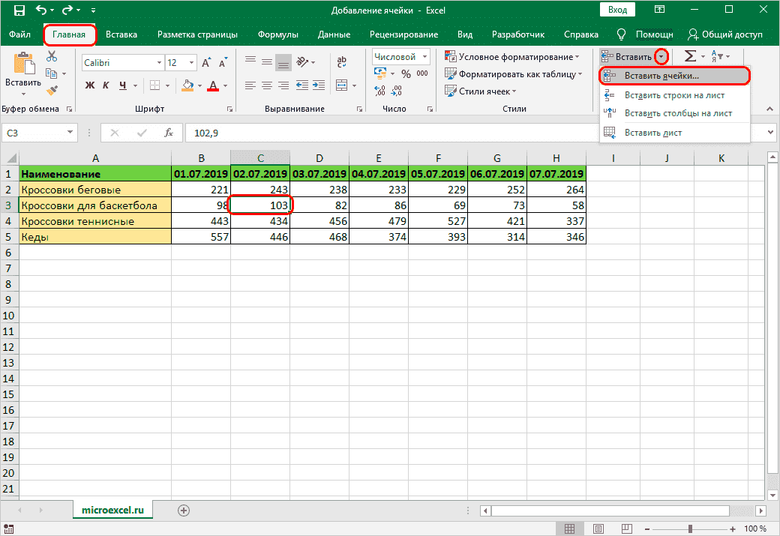780x536 pixels.
Task: Click the Общий доступ share button
Action: click(x=725, y=34)
